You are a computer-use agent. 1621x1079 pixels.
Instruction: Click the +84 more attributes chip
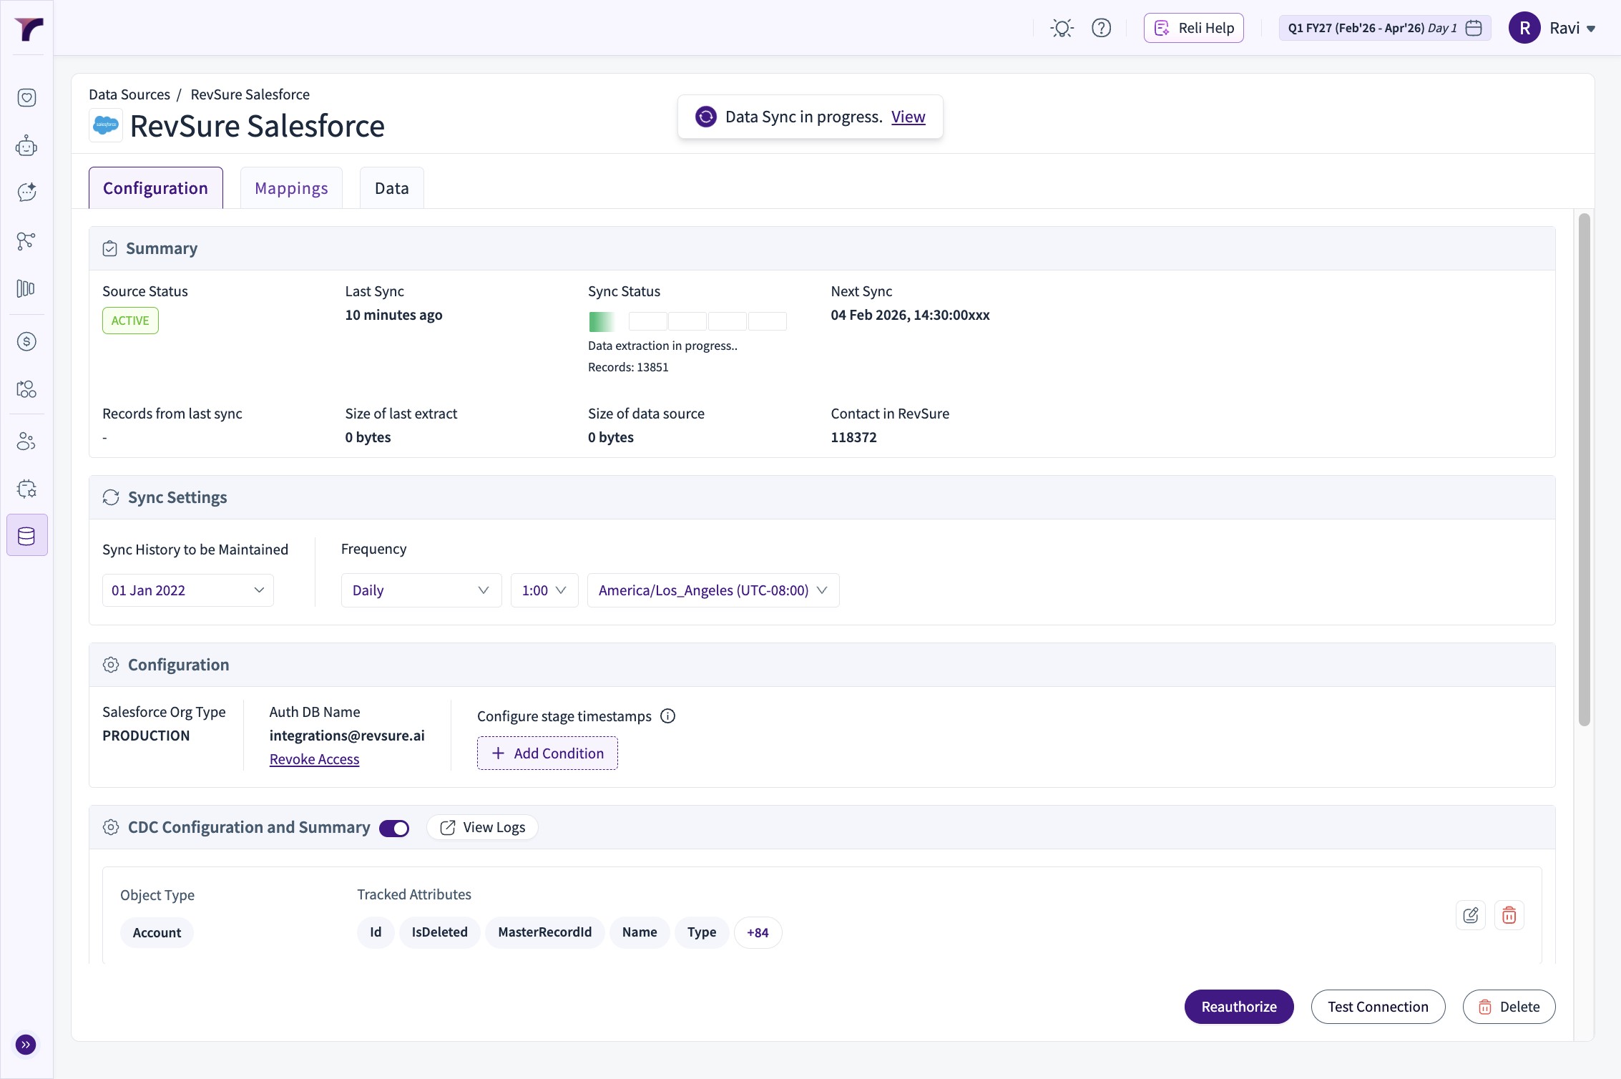[758, 933]
